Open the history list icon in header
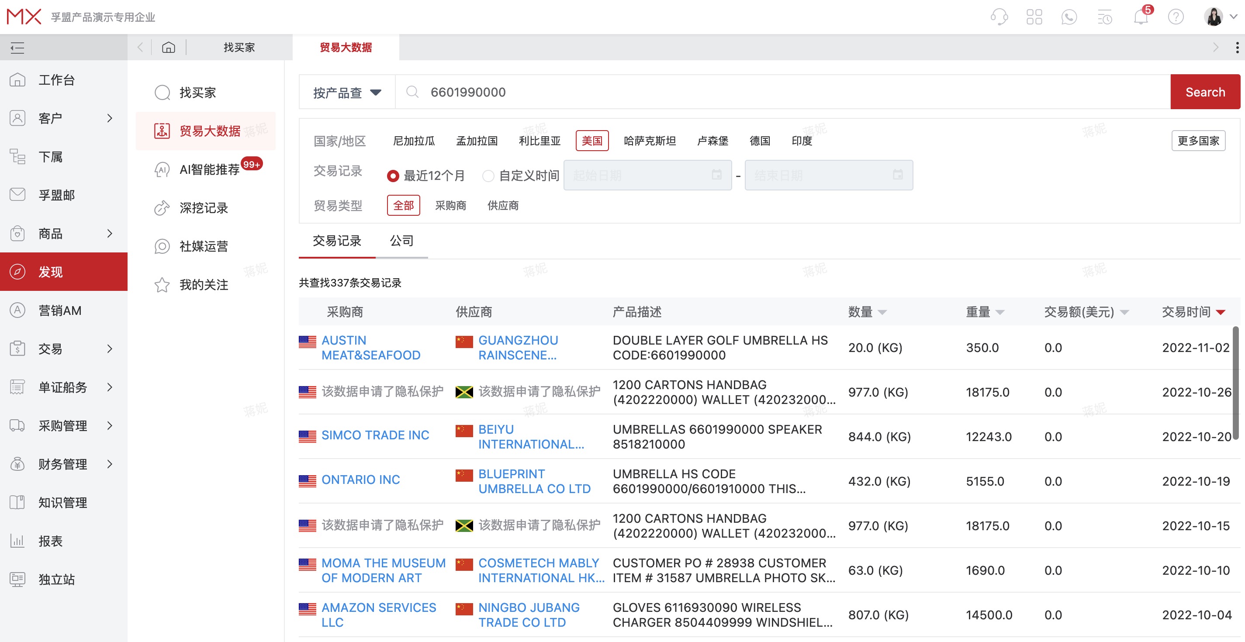 point(1104,17)
